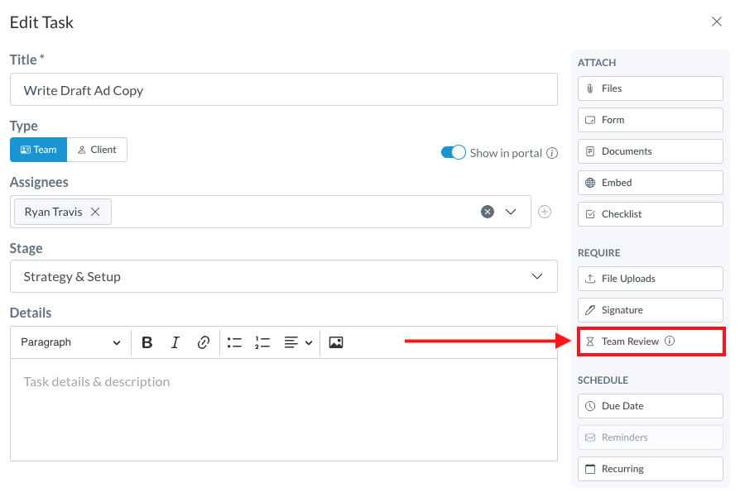Open text alignment options dropdown
The image size is (740, 497).
click(298, 342)
